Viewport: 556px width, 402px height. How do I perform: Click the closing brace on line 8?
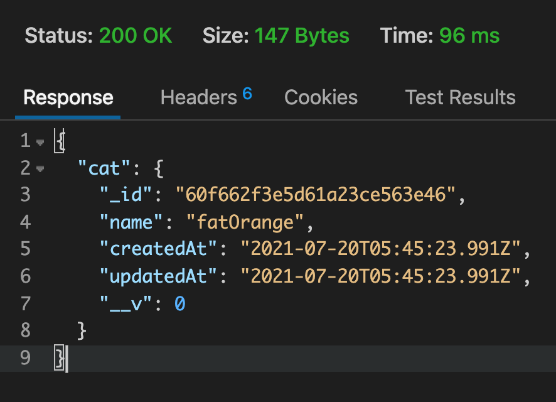coord(82,330)
